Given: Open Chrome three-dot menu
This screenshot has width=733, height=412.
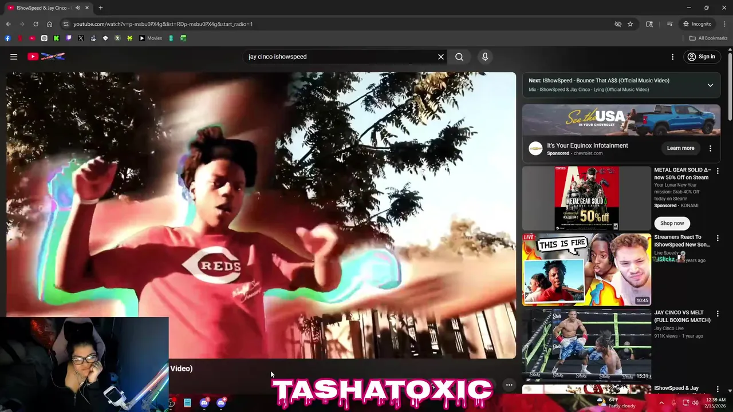Looking at the screenshot, I should coord(724,24).
